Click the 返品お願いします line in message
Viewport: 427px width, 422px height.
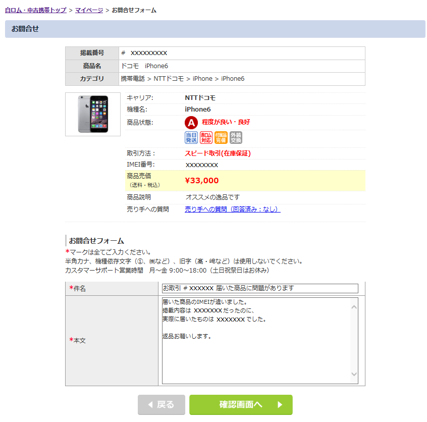(187, 336)
